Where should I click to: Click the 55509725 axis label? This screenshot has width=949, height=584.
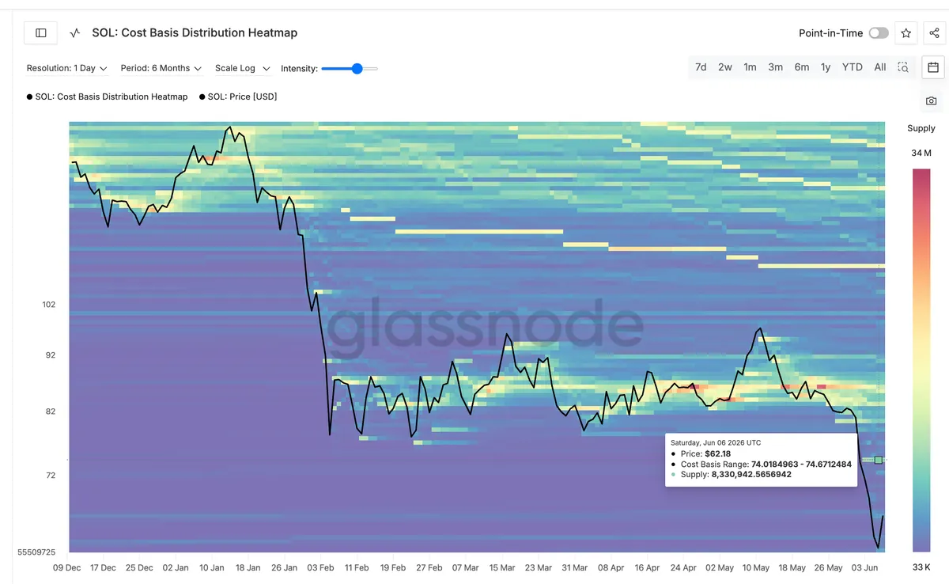point(36,552)
